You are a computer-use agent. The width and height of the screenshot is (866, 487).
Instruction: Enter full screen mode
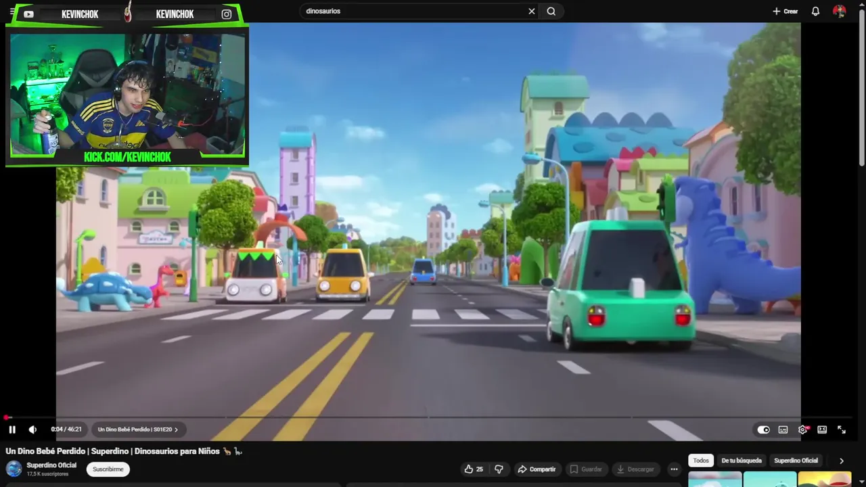[842, 430]
